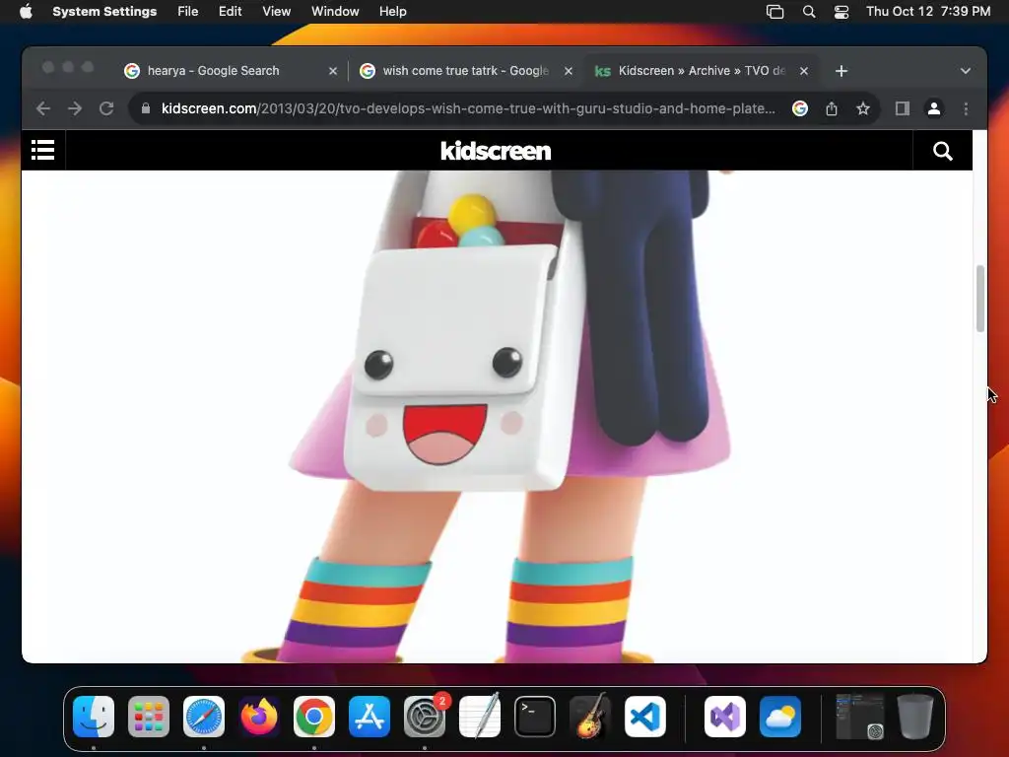Open the Window menu

click(x=335, y=12)
